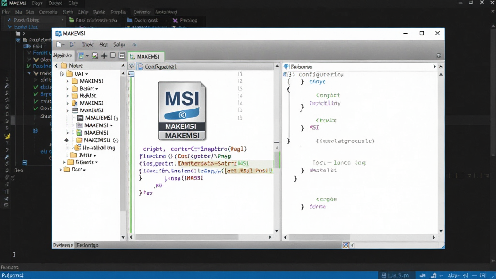
Task: Click the cloud icon in bottom status bar
Action: click(422, 275)
